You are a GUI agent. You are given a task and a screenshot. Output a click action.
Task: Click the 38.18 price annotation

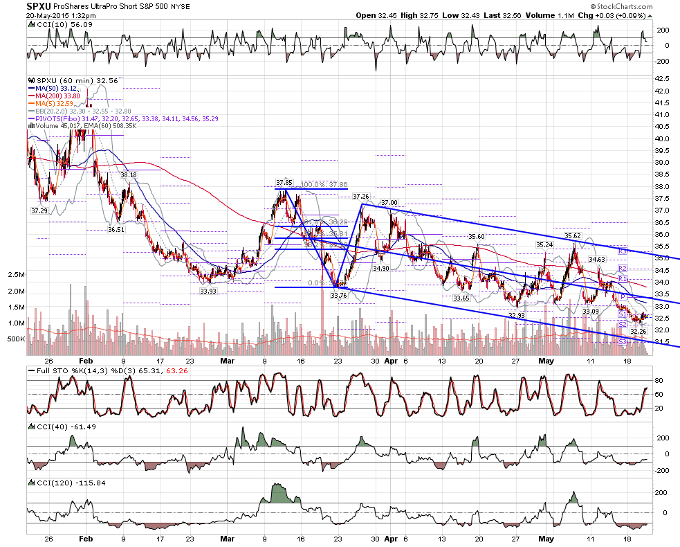[129, 175]
